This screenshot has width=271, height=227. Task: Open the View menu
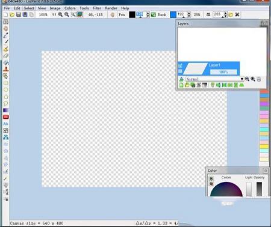click(x=42, y=8)
